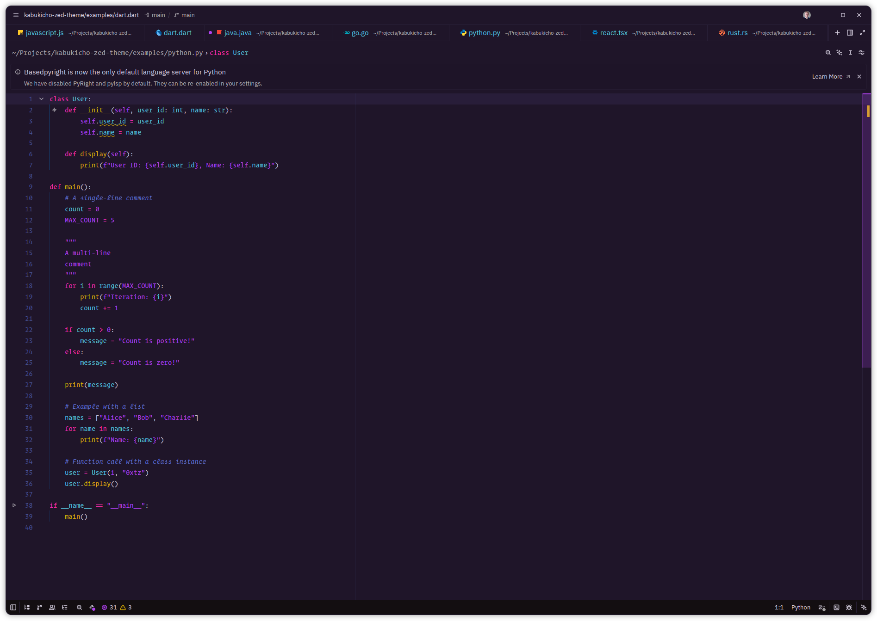Click the project name in title bar
Image resolution: width=877 pixels, height=621 pixels.
[81, 15]
